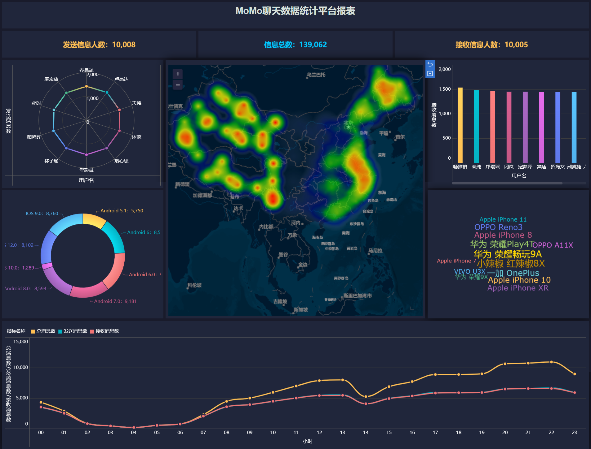Click '小辣椒 红辣椒8X' in the word cloud
The height and width of the screenshot is (449, 591).
[x=511, y=264]
